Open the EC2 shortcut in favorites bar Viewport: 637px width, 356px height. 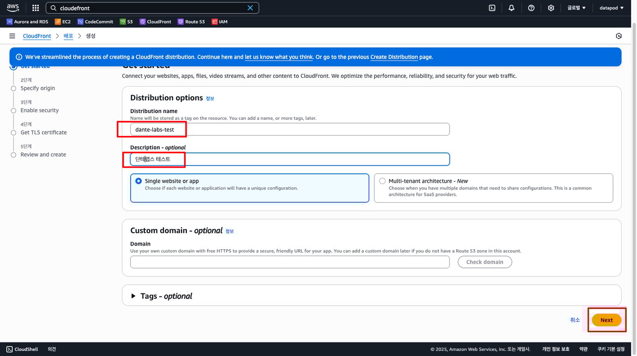point(62,21)
